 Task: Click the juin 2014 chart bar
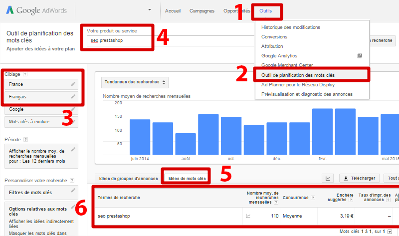tap(140, 137)
